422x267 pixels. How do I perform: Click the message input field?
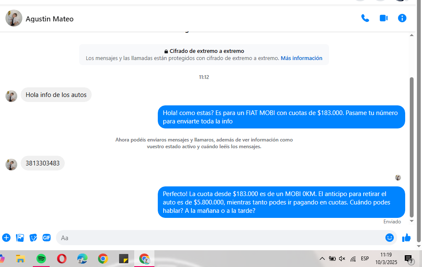[219, 238]
